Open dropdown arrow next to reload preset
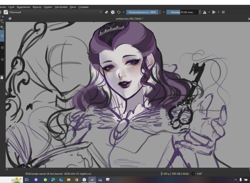The image size is (250, 183). click(124, 12)
